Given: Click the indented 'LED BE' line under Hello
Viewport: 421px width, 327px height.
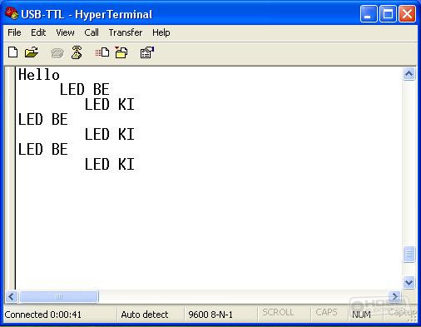Looking at the screenshot, I should tap(85, 90).
